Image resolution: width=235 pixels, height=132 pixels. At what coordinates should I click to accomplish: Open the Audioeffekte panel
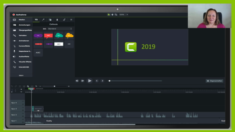[21, 56]
